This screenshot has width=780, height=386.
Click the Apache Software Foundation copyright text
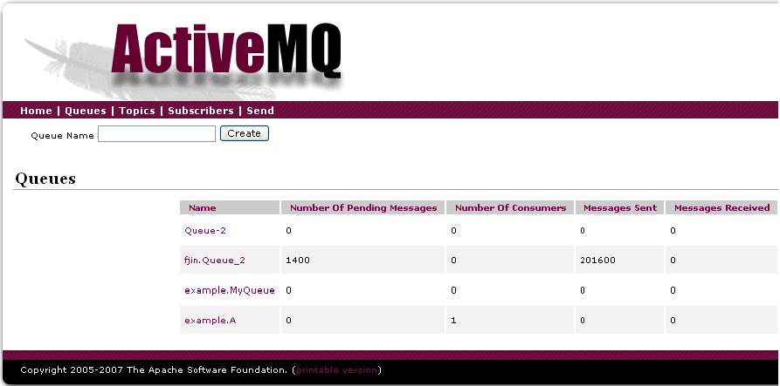[x=154, y=369]
